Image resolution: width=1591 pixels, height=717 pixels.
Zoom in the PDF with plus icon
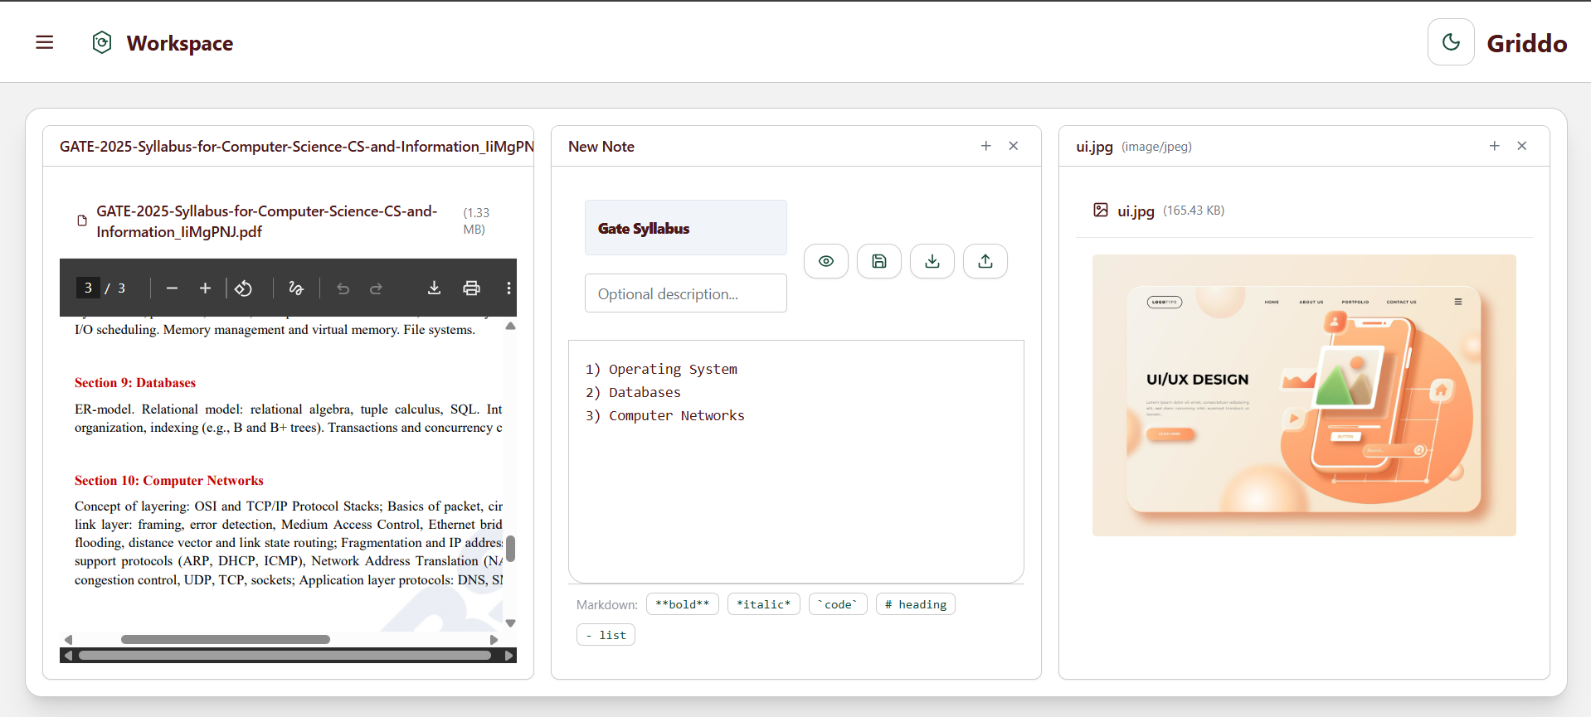[205, 288]
